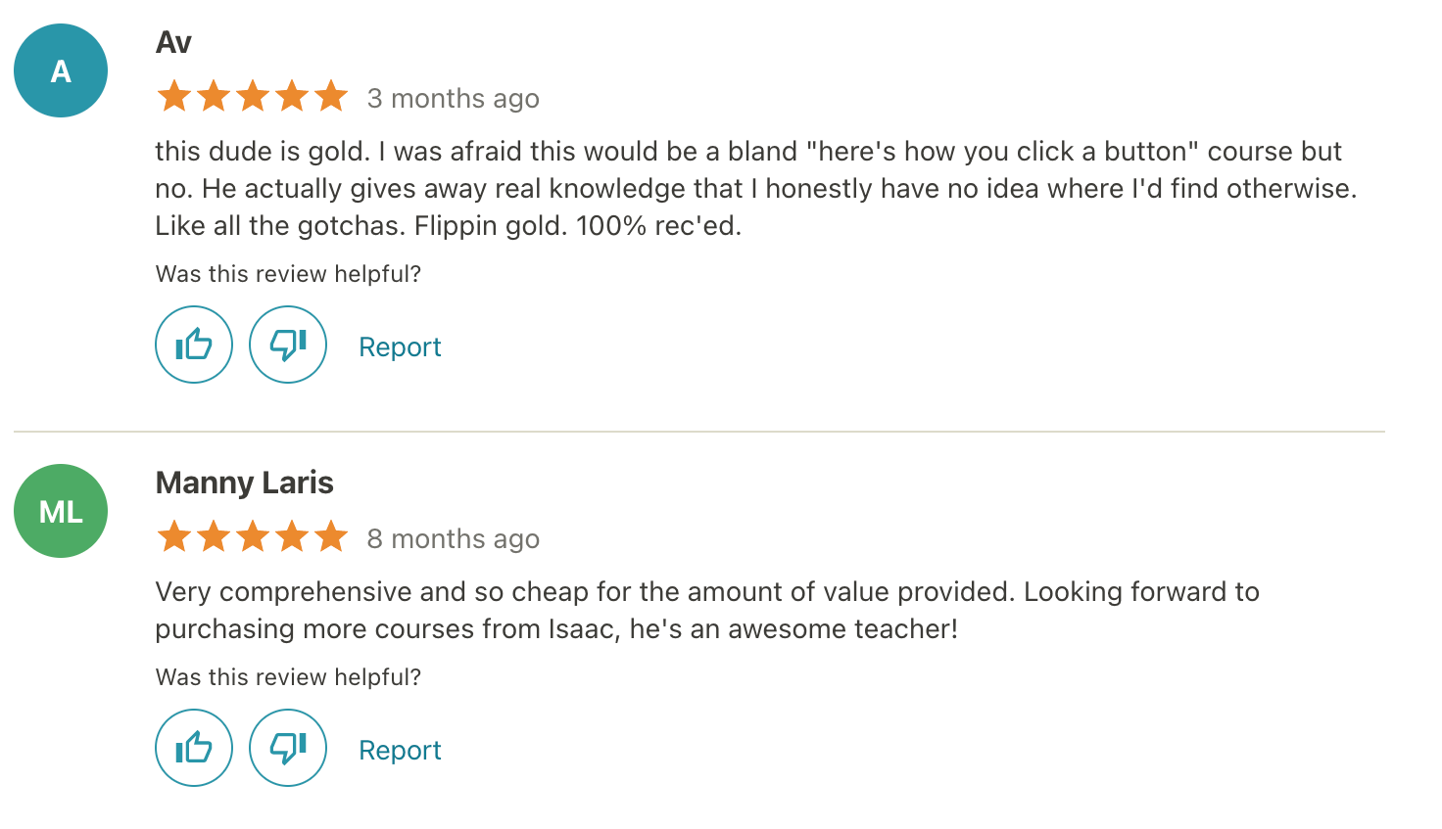Click "Was this review helpful?" under Manny's review

288,677
